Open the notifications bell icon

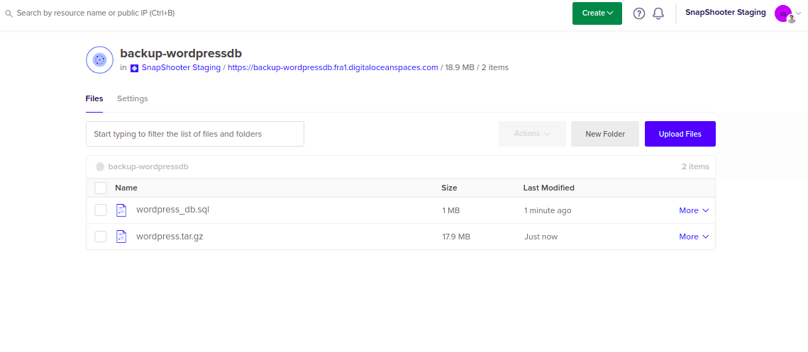(658, 13)
